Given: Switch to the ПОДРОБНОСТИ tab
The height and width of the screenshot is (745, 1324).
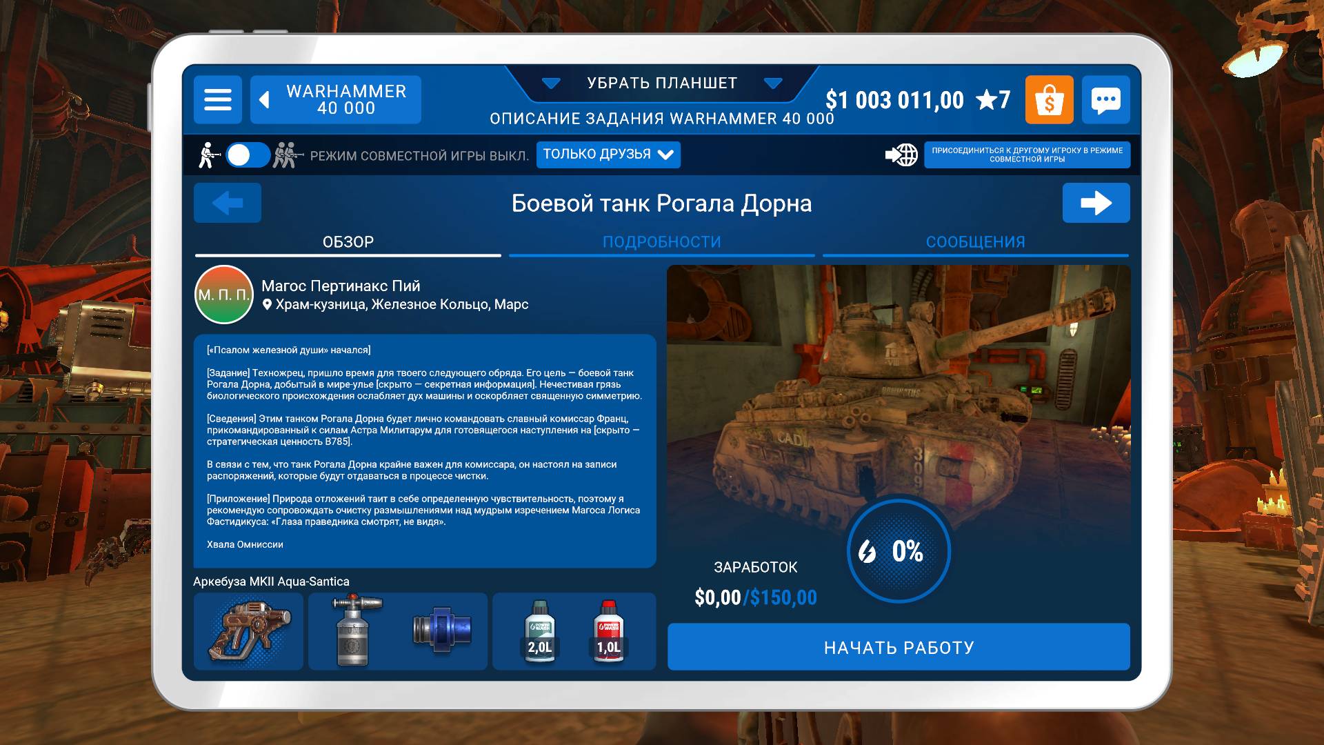Looking at the screenshot, I should coord(661,242).
